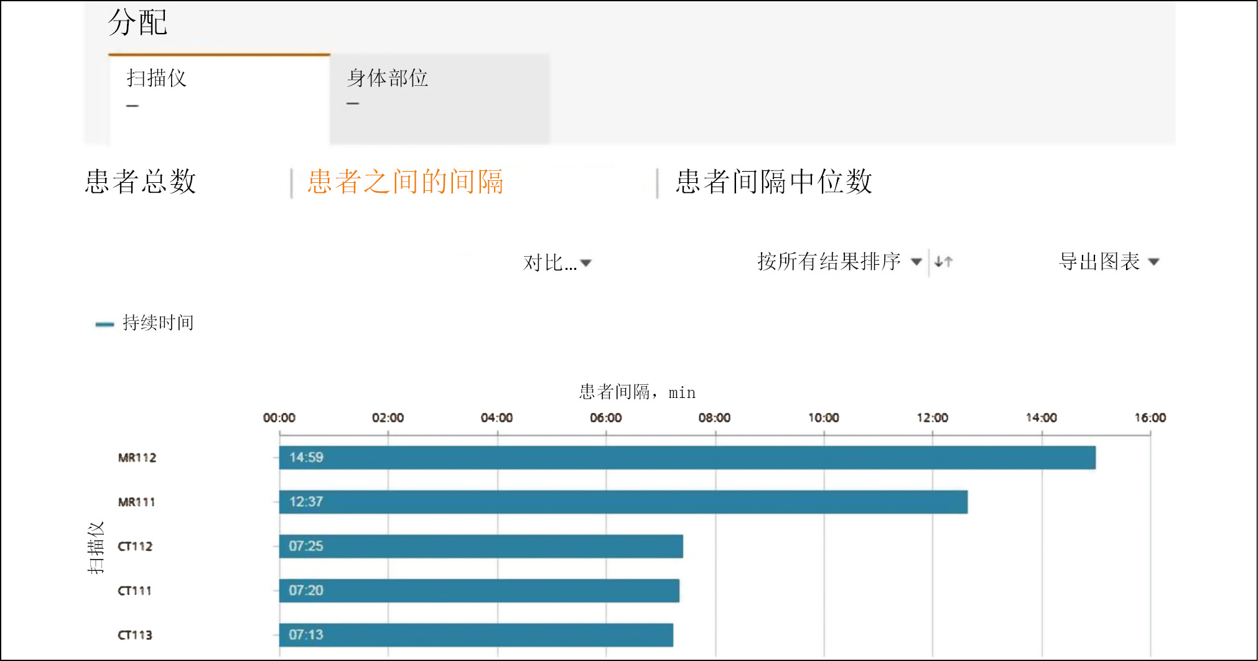This screenshot has height=661, width=1258.
Task: Click the CT112 bar showing 07:25
Action: click(481, 546)
